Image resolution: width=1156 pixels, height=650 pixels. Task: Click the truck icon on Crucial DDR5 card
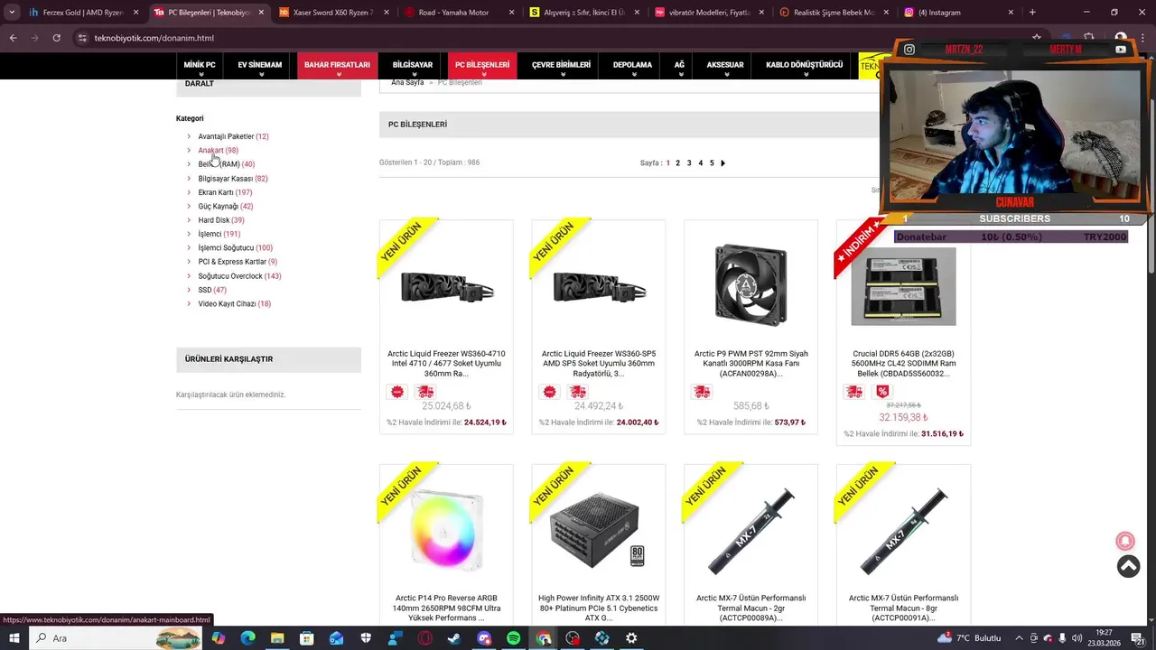(853, 391)
